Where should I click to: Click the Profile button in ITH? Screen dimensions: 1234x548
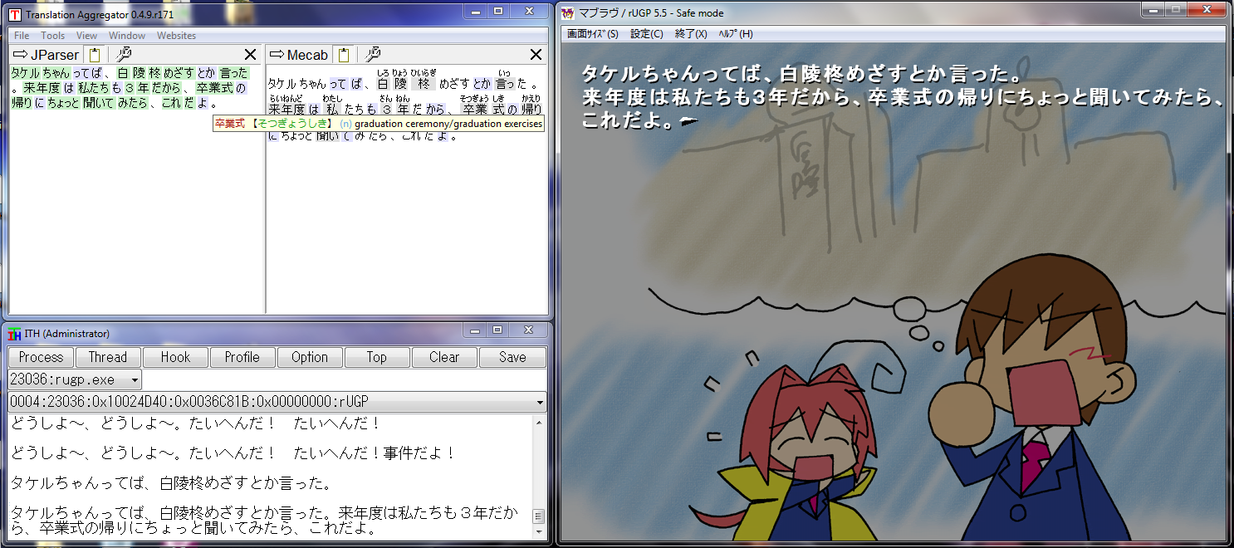[x=242, y=357]
